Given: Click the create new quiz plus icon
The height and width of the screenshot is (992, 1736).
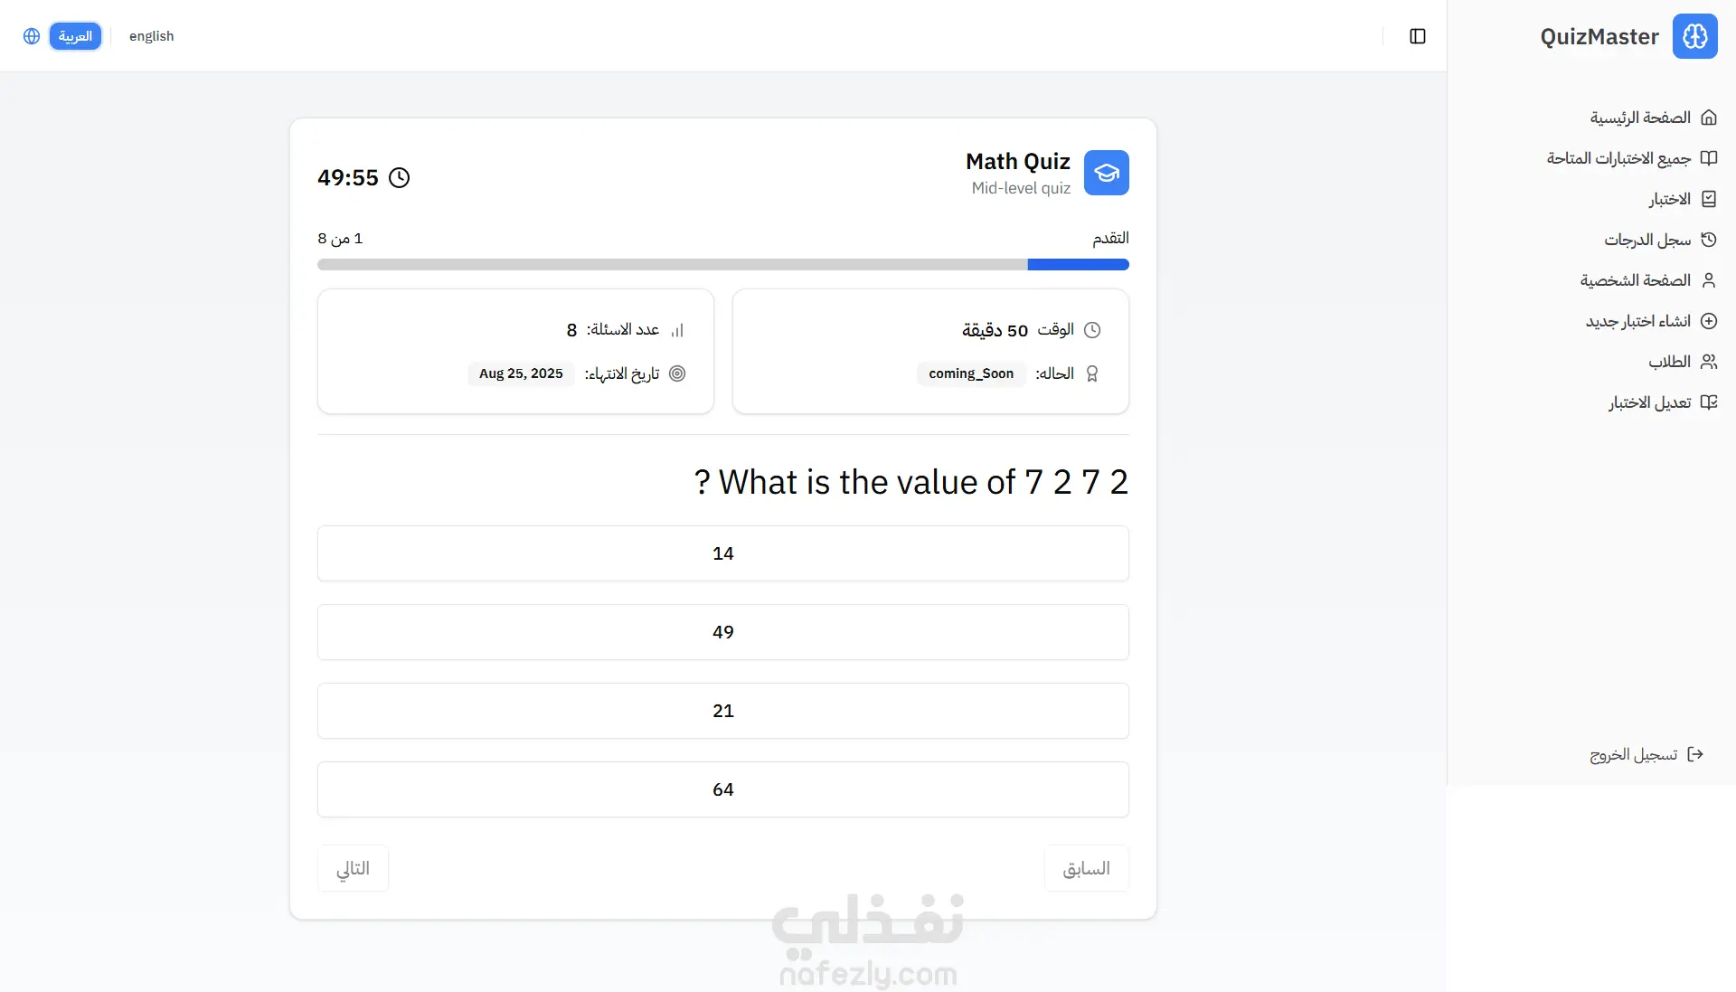Looking at the screenshot, I should tap(1709, 321).
